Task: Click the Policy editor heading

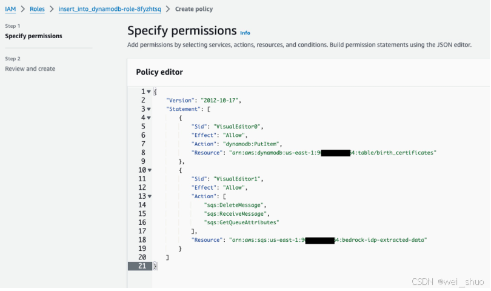Action: click(x=159, y=72)
